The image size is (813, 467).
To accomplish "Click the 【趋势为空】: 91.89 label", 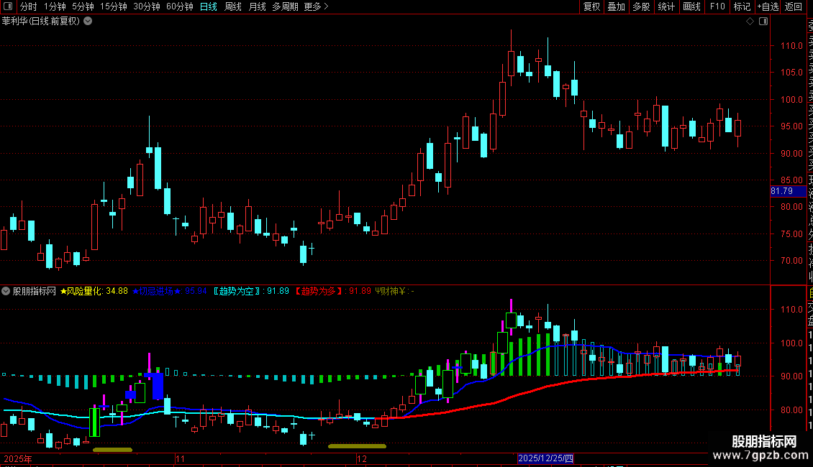I will point(251,292).
